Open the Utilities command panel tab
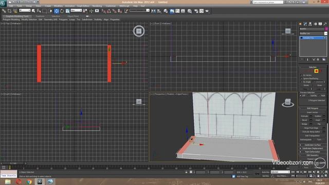The height and width of the screenshot is (185, 329). pos(325,24)
